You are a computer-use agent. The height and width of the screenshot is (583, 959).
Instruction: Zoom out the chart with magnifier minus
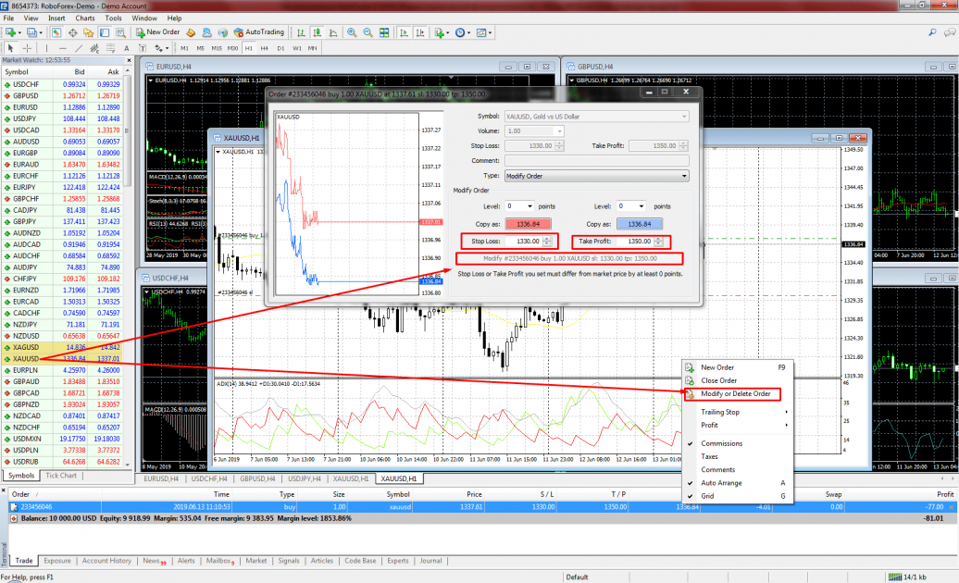click(367, 32)
